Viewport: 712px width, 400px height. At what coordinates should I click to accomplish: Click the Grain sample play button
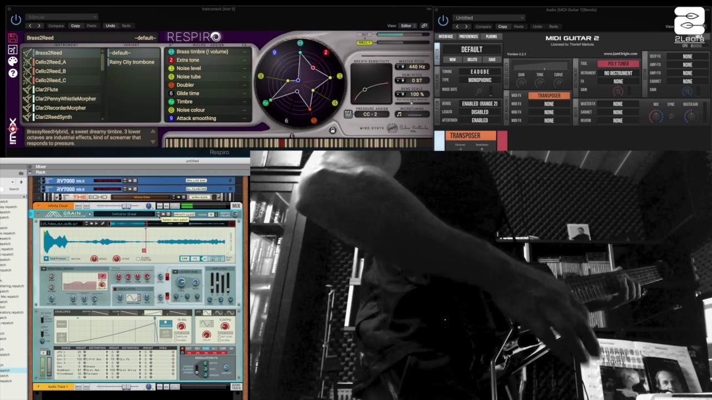[95, 224]
